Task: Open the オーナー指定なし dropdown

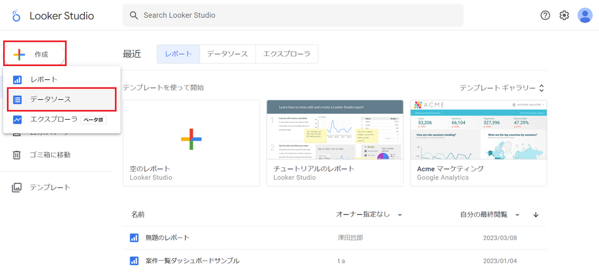Action: 369,215
